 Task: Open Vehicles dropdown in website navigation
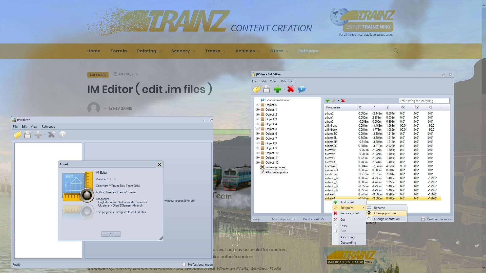pyautogui.click(x=248, y=51)
